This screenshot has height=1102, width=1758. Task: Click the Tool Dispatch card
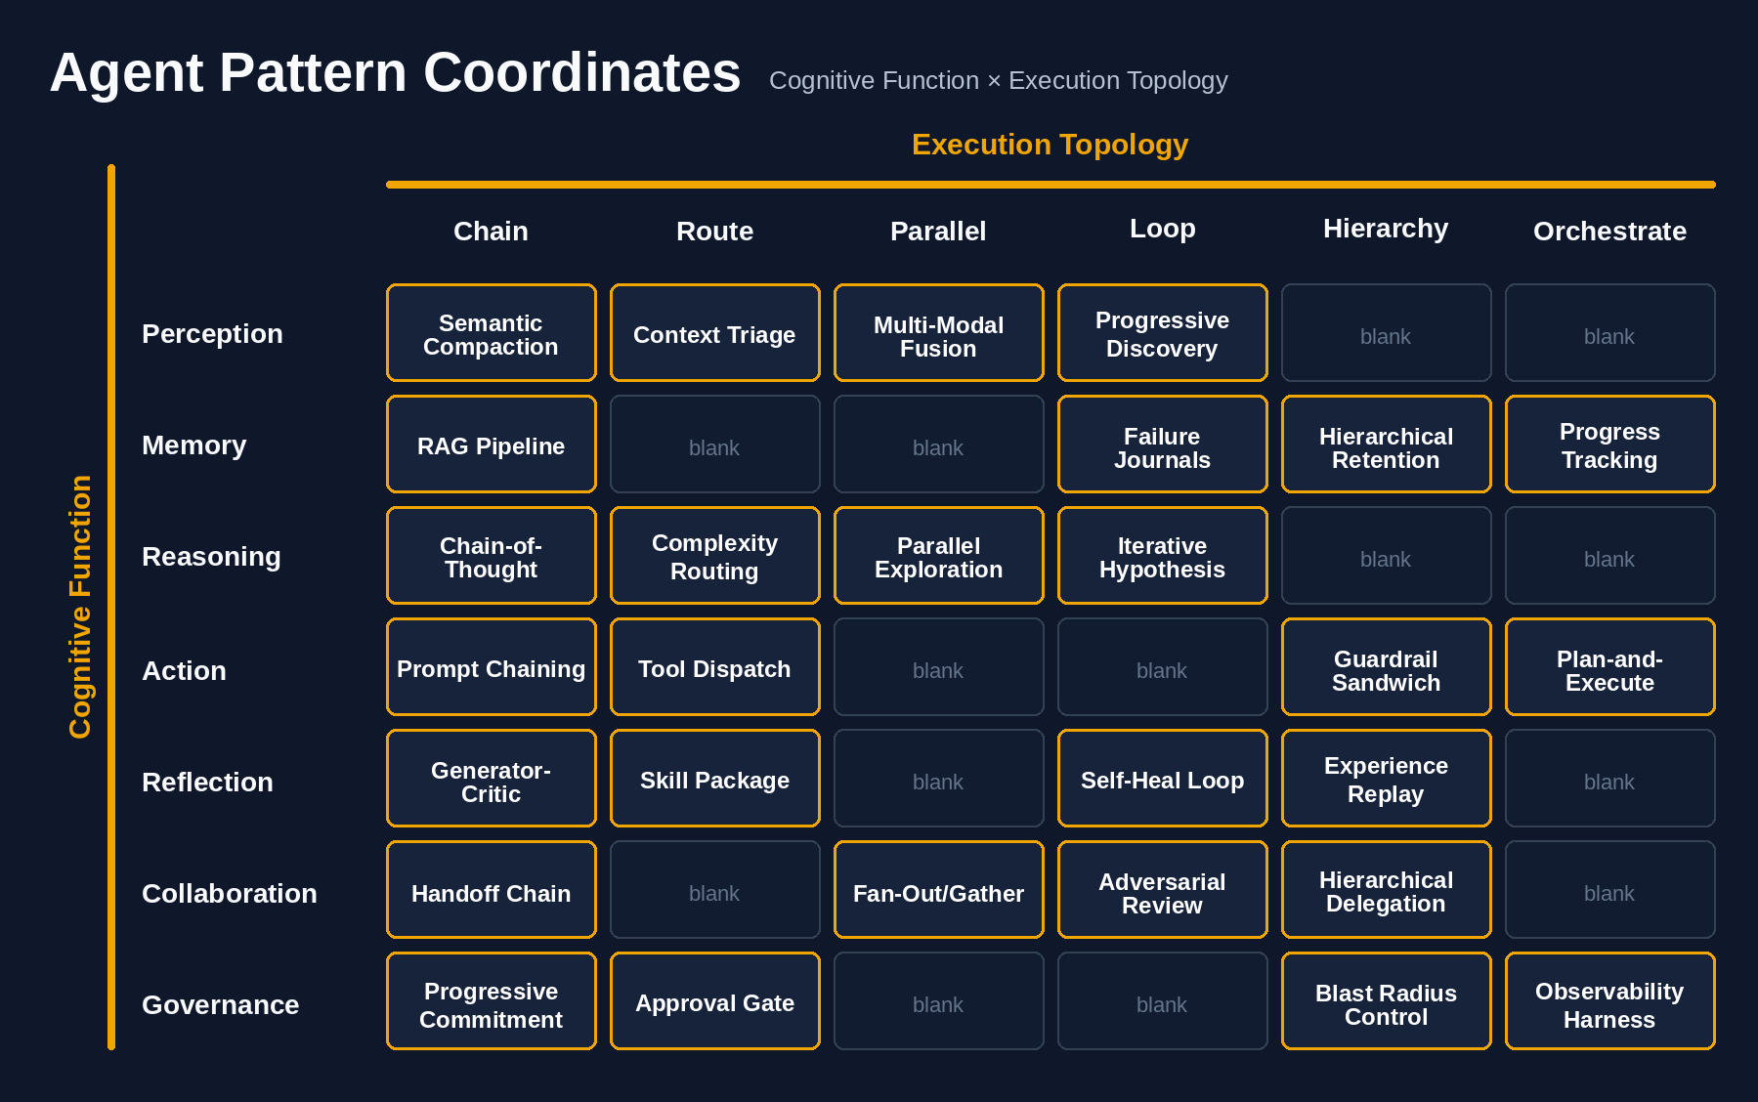coord(714,667)
